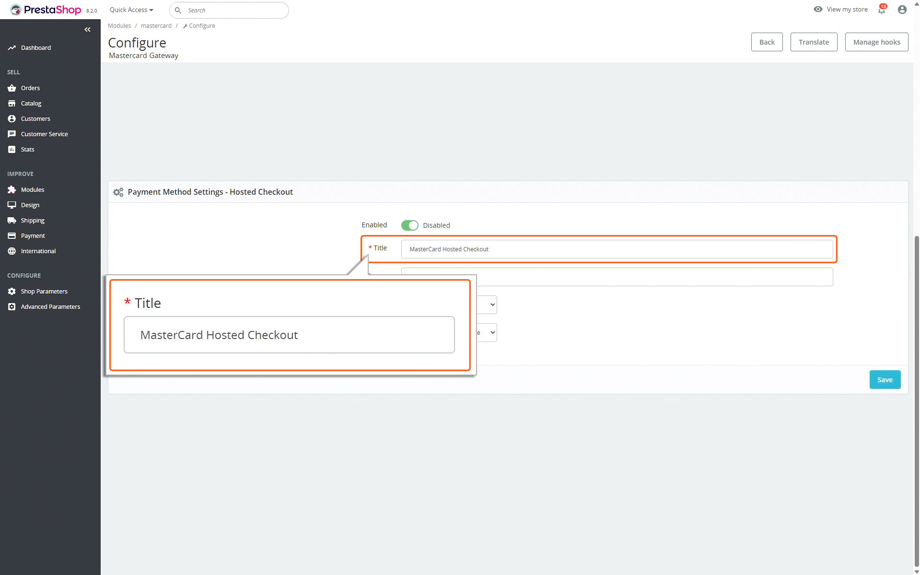The image size is (920, 575).
Task: Open the Orders menu
Action: click(30, 88)
